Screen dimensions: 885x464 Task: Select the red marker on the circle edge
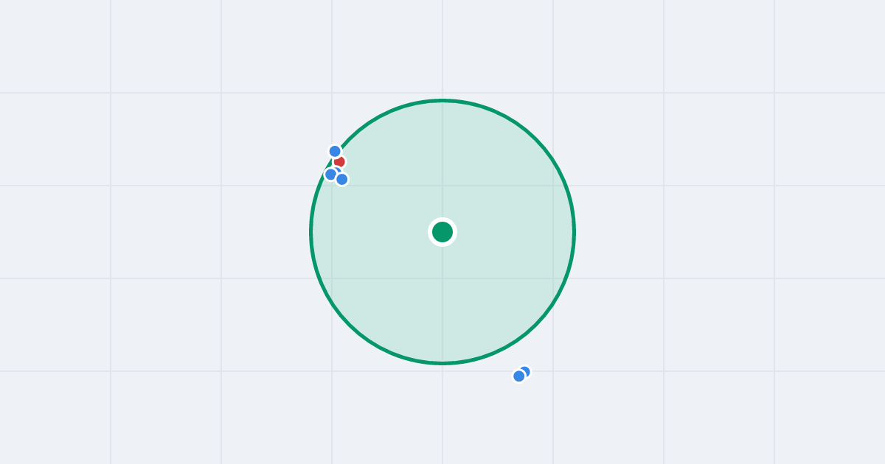(x=339, y=161)
